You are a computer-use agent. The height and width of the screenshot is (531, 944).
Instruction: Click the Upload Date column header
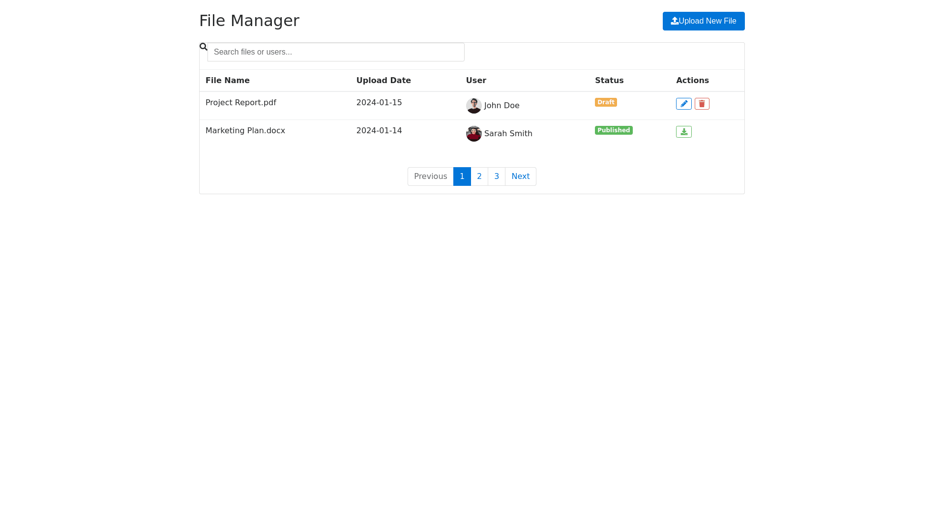pyautogui.click(x=383, y=81)
